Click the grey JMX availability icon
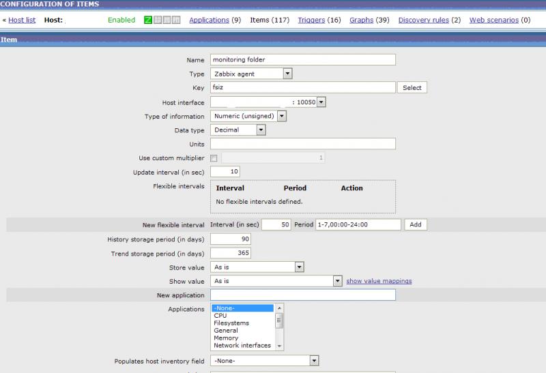This screenshot has height=373, width=546. tap(167, 20)
